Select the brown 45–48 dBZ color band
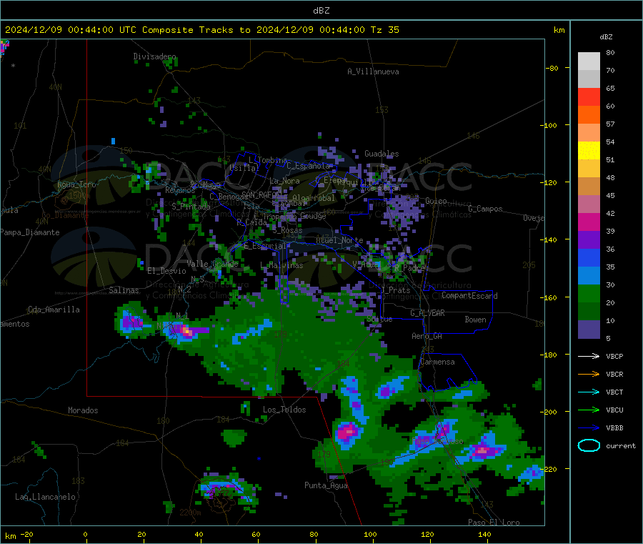The image size is (643, 544). pyautogui.click(x=589, y=187)
